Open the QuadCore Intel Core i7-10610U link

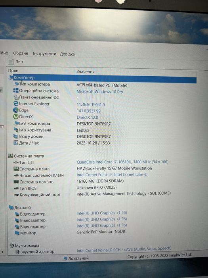[x=122, y=162]
